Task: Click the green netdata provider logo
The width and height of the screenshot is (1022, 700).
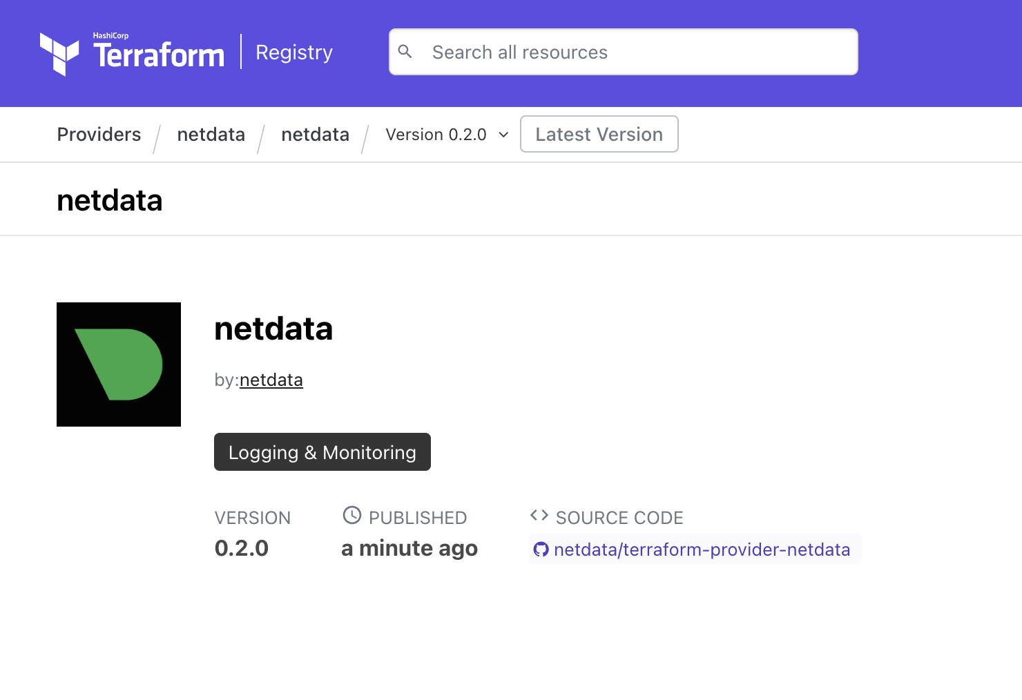Action: pyautogui.click(x=119, y=364)
